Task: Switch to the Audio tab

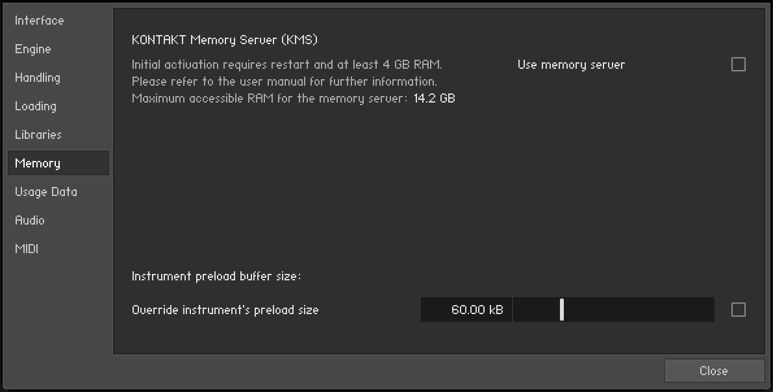Action: [30, 221]
